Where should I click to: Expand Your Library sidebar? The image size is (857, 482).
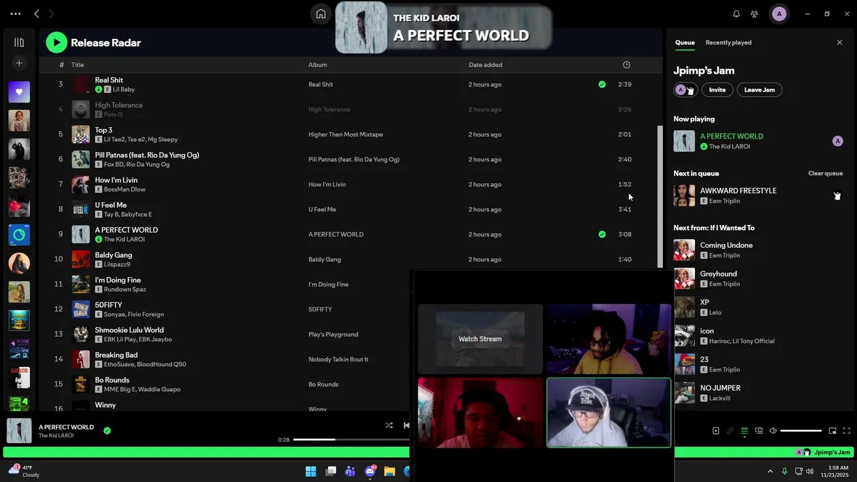point(19,42)
